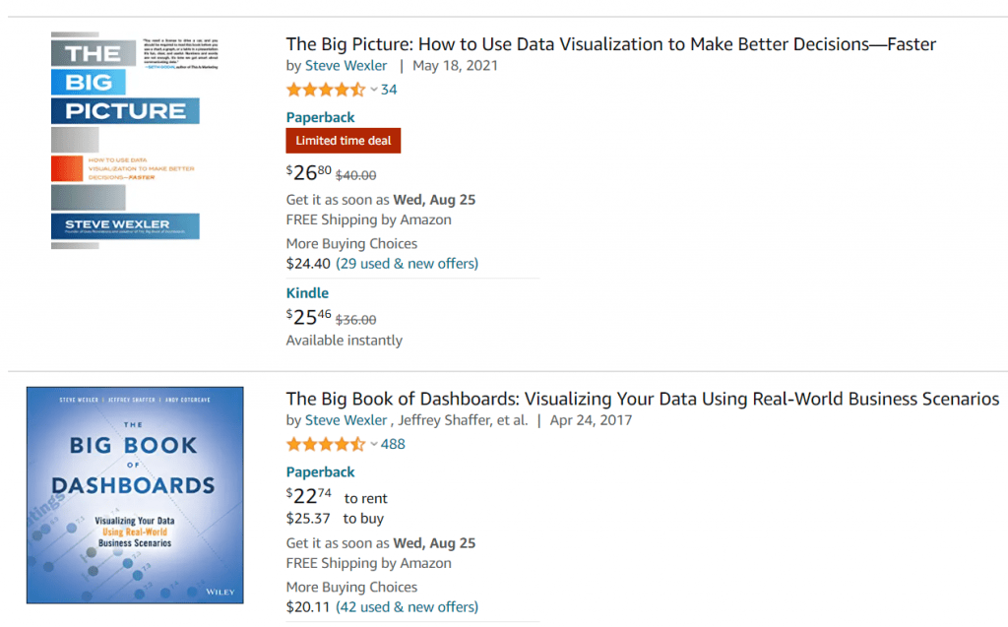The width and height of the screenshot is (1008, 627).
Task: Click the $25.46 Kindle price
Action: coord(308,317)
